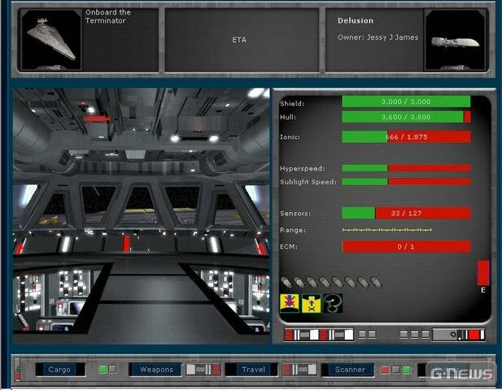
Task: Click the "Ionic:" label
Action: coord(290,136)
